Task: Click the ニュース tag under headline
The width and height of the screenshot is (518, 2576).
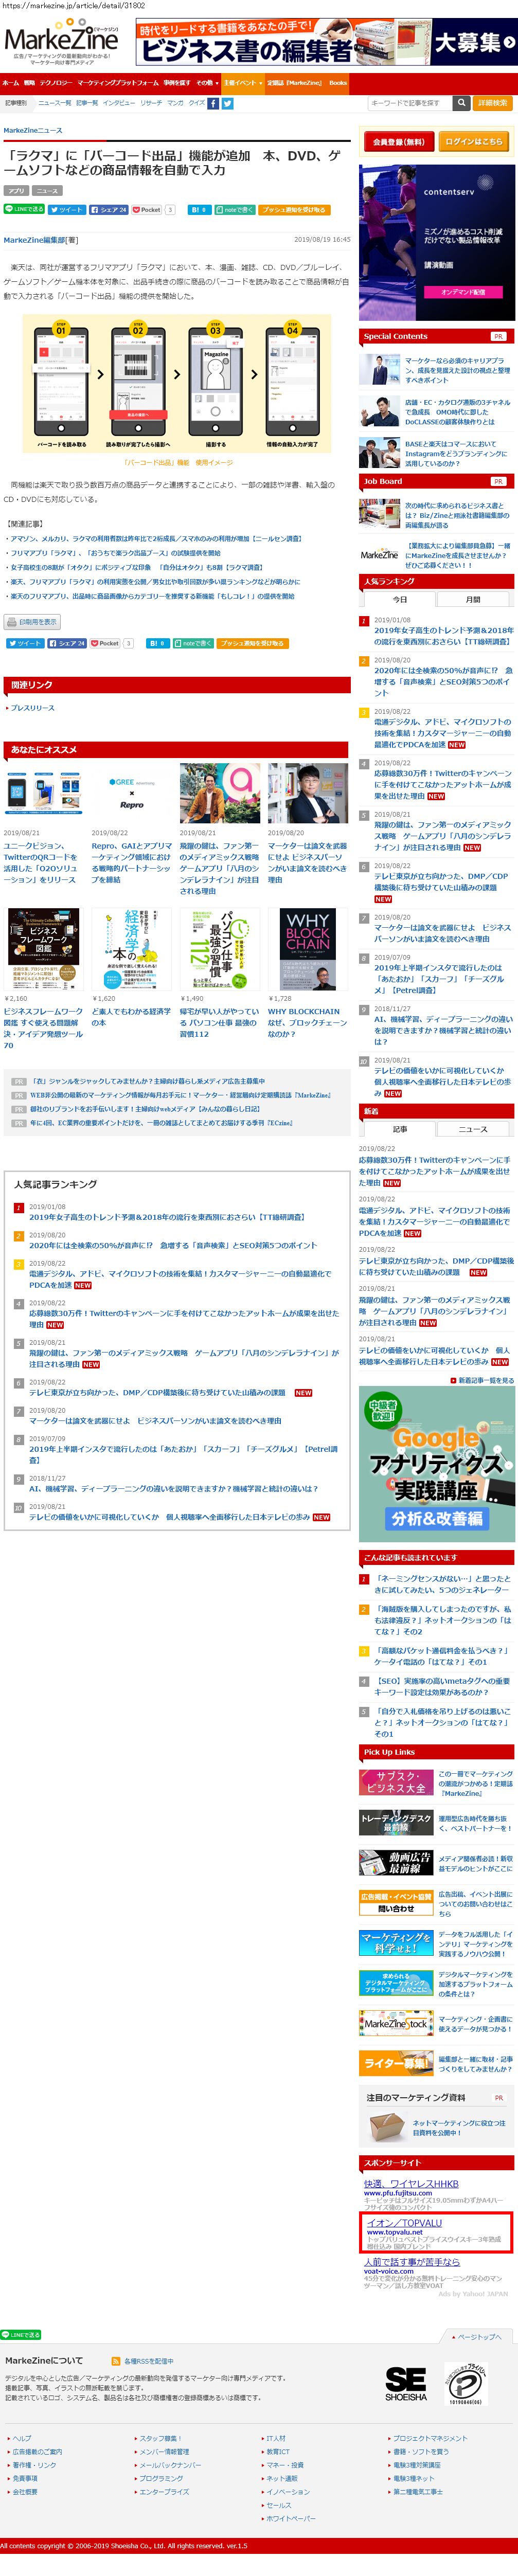Action: pos(47,190)
